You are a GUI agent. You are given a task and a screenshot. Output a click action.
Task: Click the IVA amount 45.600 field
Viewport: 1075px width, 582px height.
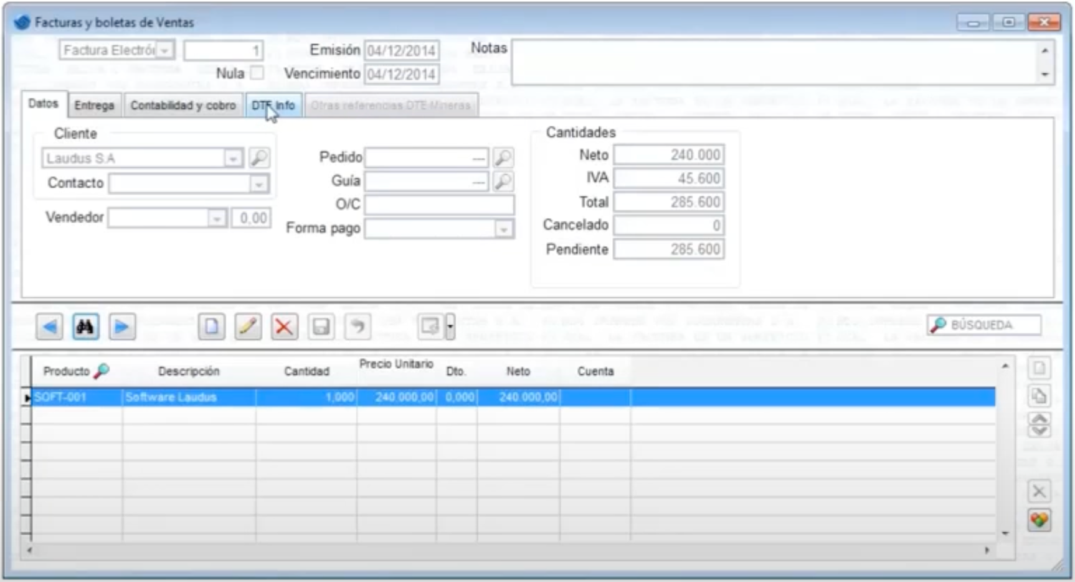pyautogui.click(x=668, y=178)
